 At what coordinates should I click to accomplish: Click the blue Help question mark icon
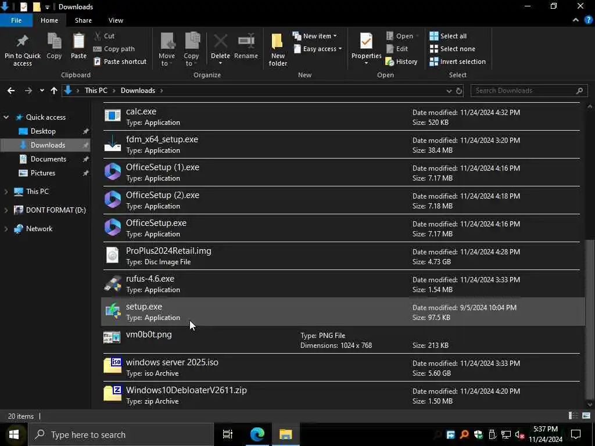coord(588,20)
